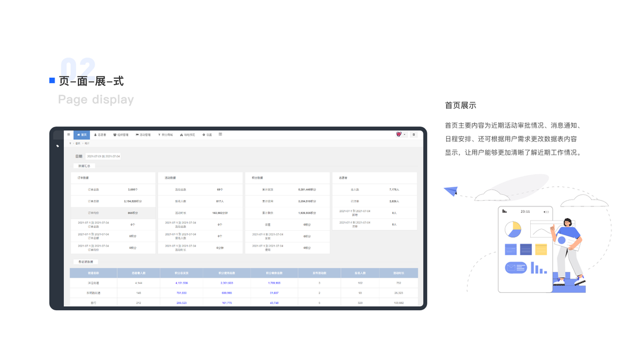Open the 43,748 remaining points link
The image size is (619, 348).
[x=274, y=303]
